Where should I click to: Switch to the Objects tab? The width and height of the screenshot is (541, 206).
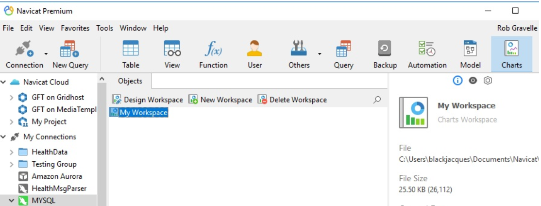(x=130, y=81)
